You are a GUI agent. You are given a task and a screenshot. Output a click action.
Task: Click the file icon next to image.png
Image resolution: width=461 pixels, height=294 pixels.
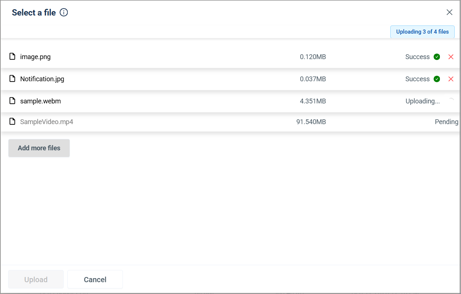13,57
